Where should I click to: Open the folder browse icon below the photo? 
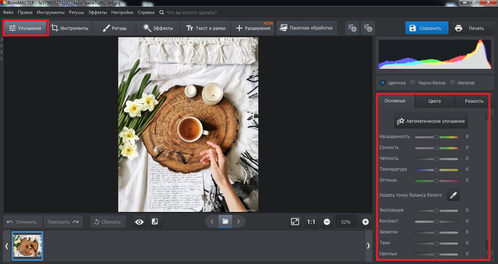pyautogui.click(x=225, y=222)
